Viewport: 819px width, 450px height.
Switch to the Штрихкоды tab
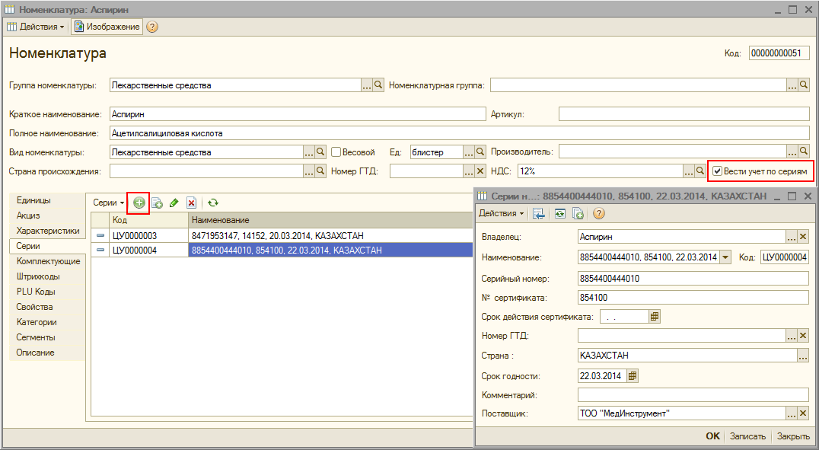click(x=38, y=276)
